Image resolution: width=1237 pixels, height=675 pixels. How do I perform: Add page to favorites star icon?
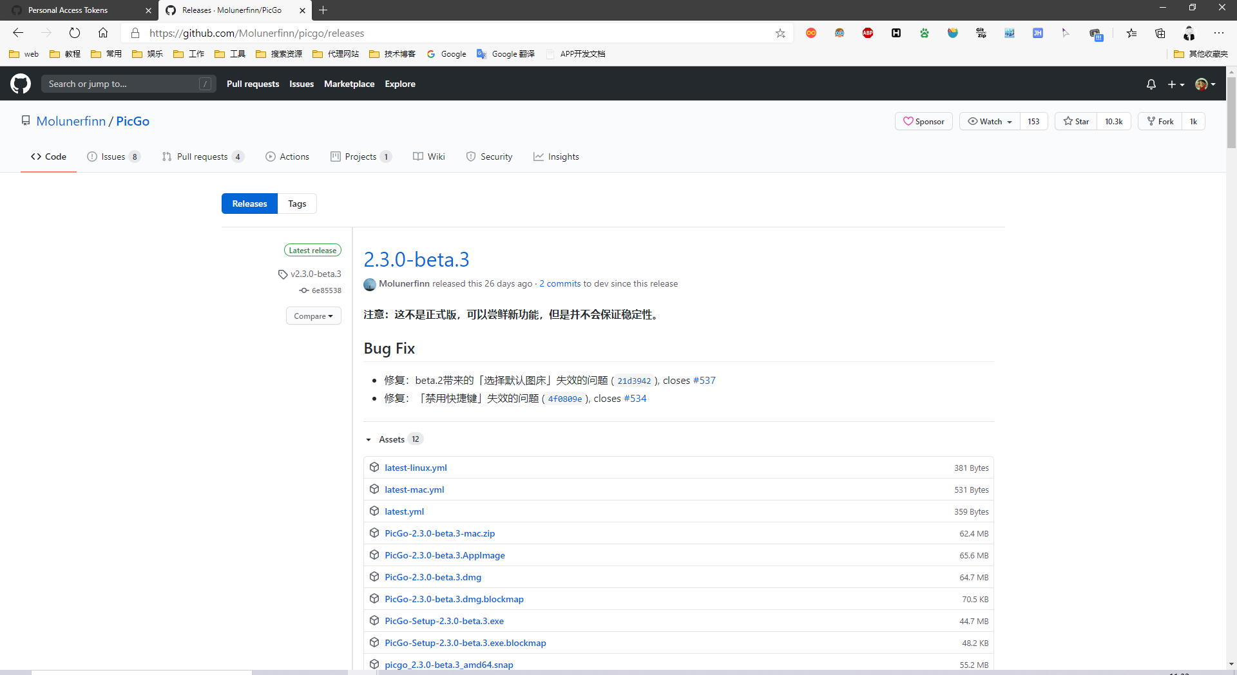[x=780, y=33]
